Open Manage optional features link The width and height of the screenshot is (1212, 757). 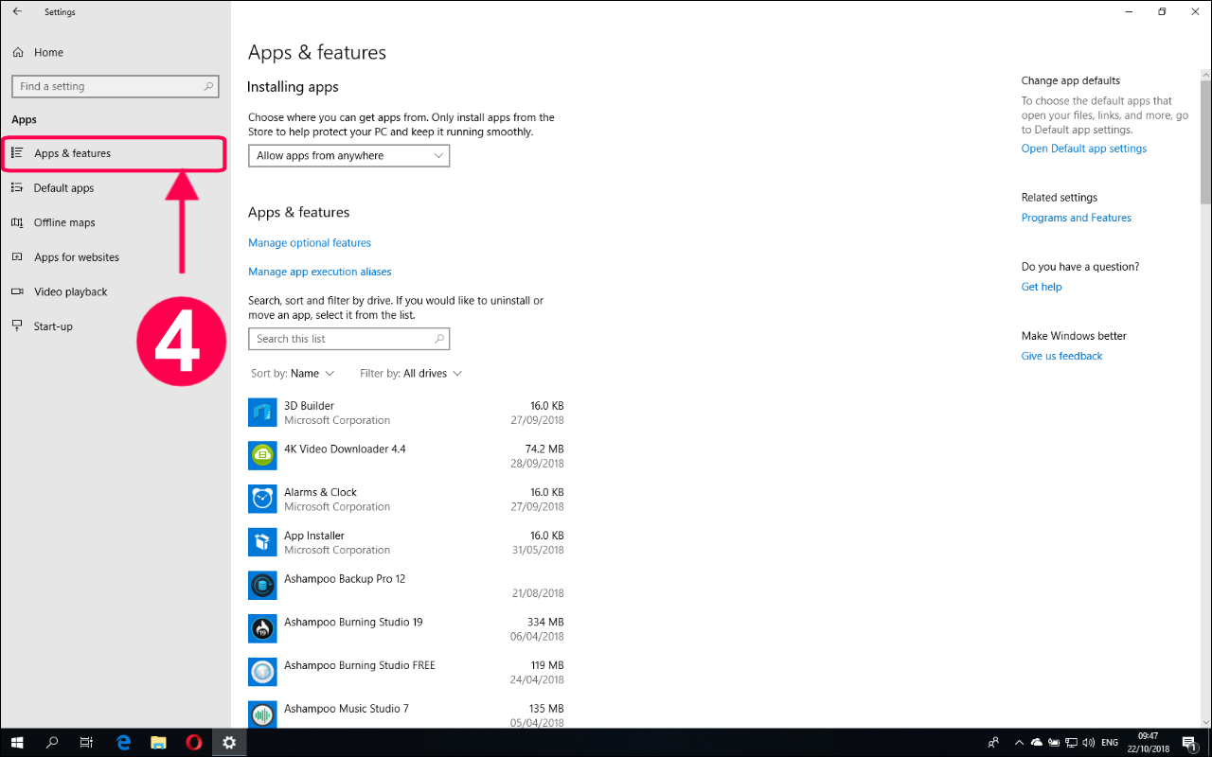[310, 243]
